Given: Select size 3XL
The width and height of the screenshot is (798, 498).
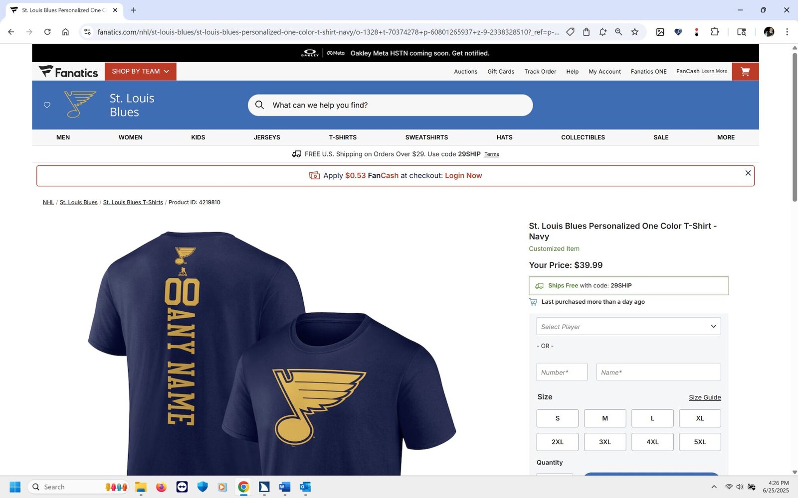Looking at the screenshot, I should coord(605,442).
